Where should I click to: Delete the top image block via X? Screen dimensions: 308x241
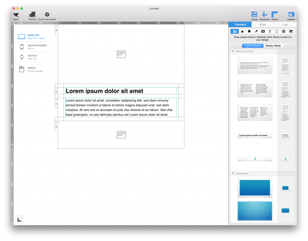[56, 26]
